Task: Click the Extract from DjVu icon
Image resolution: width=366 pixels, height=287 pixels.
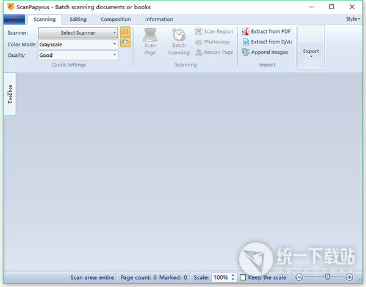Action: tap(246, 42)
